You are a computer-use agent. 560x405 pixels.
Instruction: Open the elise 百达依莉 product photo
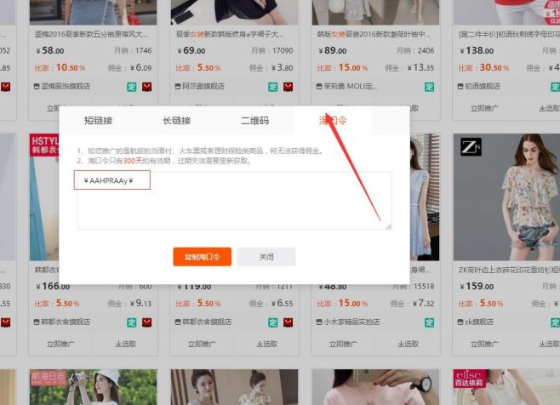tap(506, 387)
